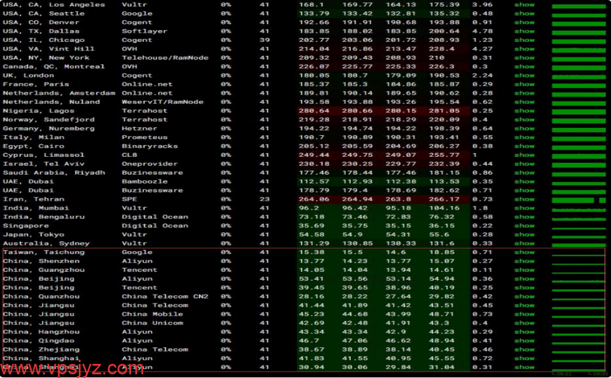The image size is (611, 378).
Task: Click the 'Oneprovider' provider name
Action: point(150,164)
